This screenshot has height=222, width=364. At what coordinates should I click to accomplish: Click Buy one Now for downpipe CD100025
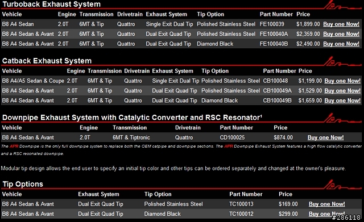[x=325, y=137]
